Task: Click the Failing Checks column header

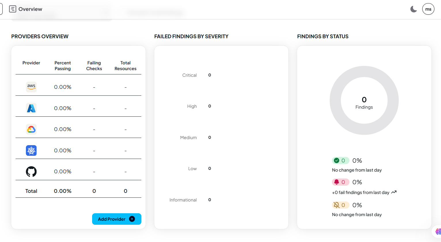Action: 94,66
